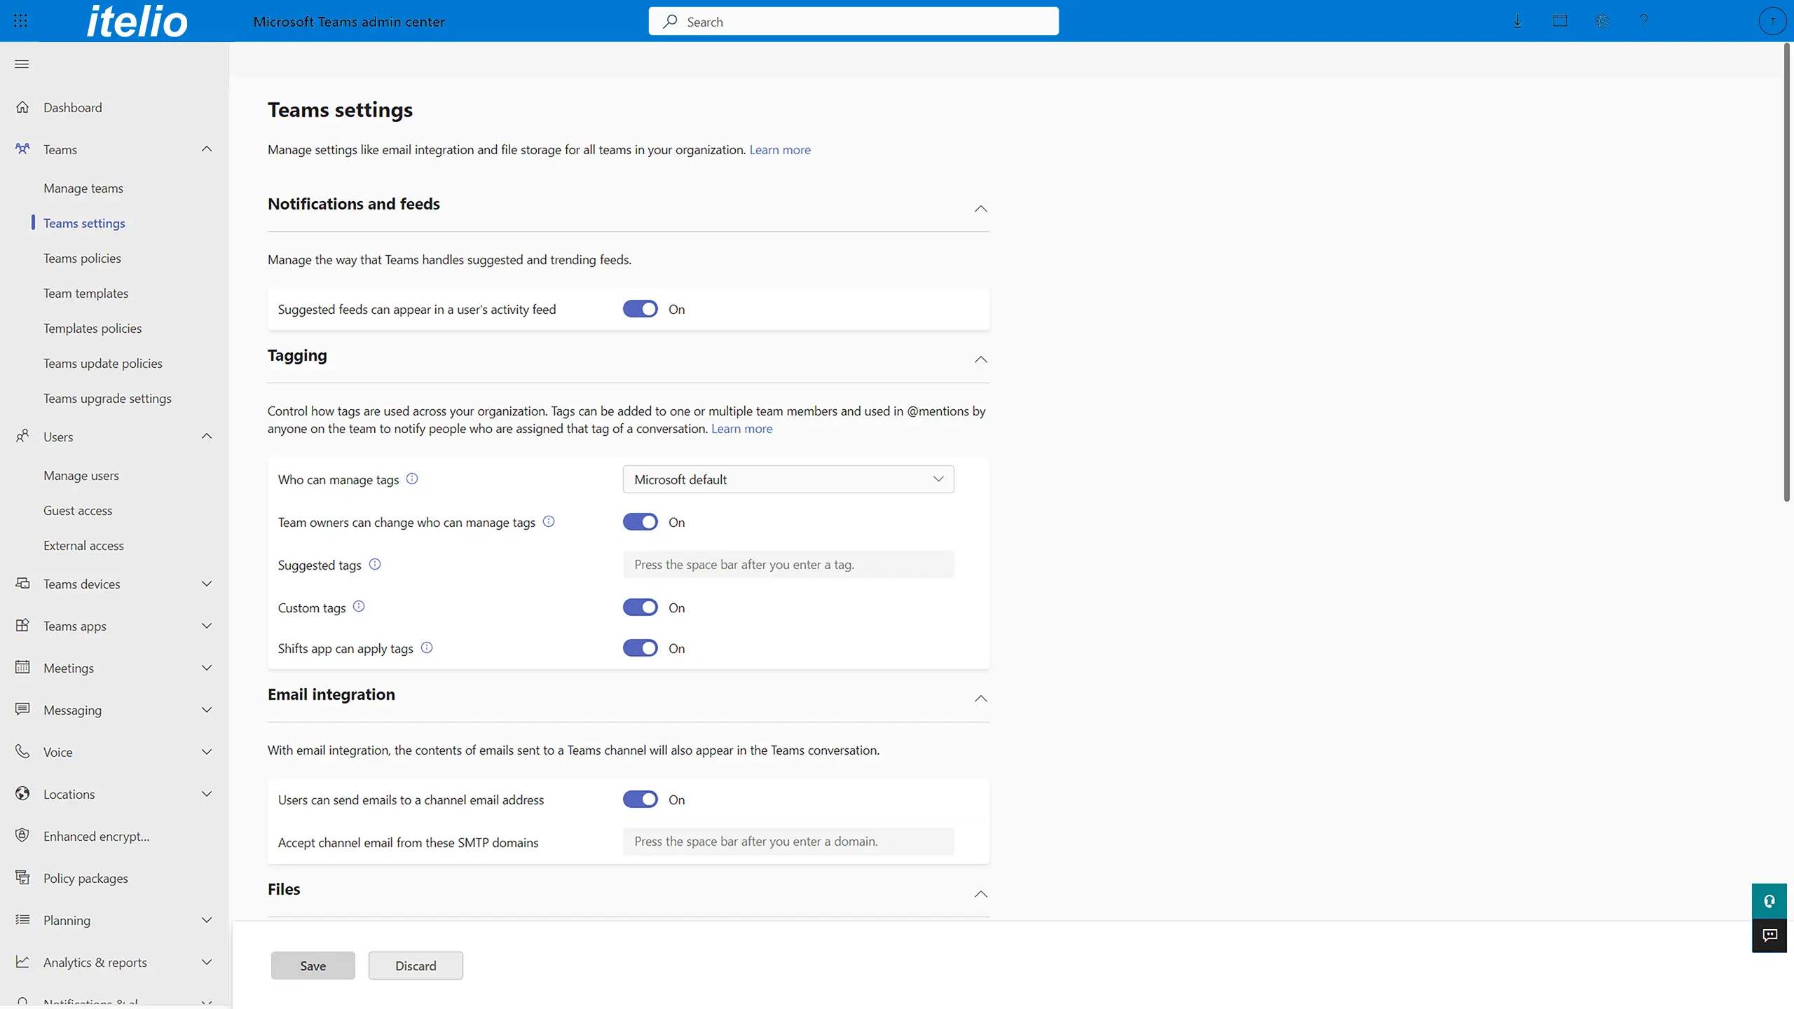Open the dark feedback chat button
This screenshot has width=1794, height=1009.
coord(1769,935)
